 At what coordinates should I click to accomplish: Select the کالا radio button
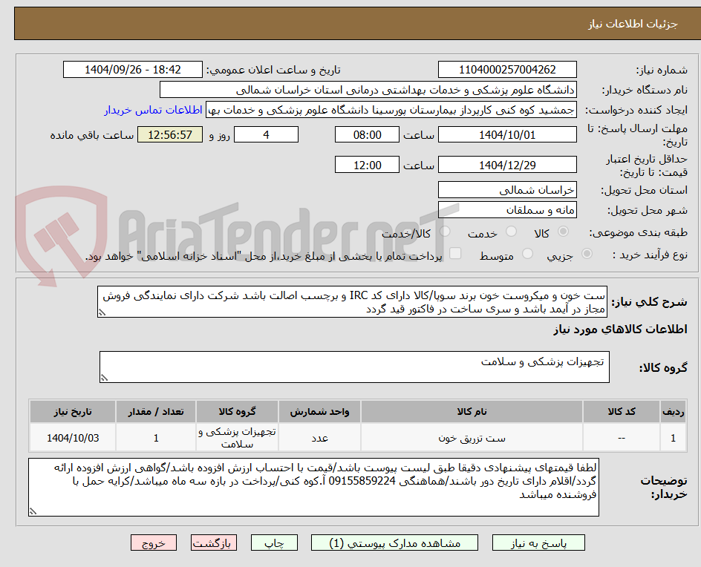coord(564,232)
